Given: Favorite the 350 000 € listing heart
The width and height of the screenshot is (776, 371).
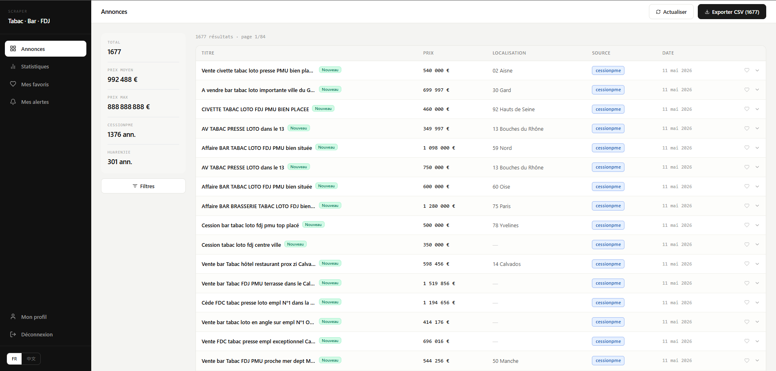Looking at the screenshot, I should [747, 244].
